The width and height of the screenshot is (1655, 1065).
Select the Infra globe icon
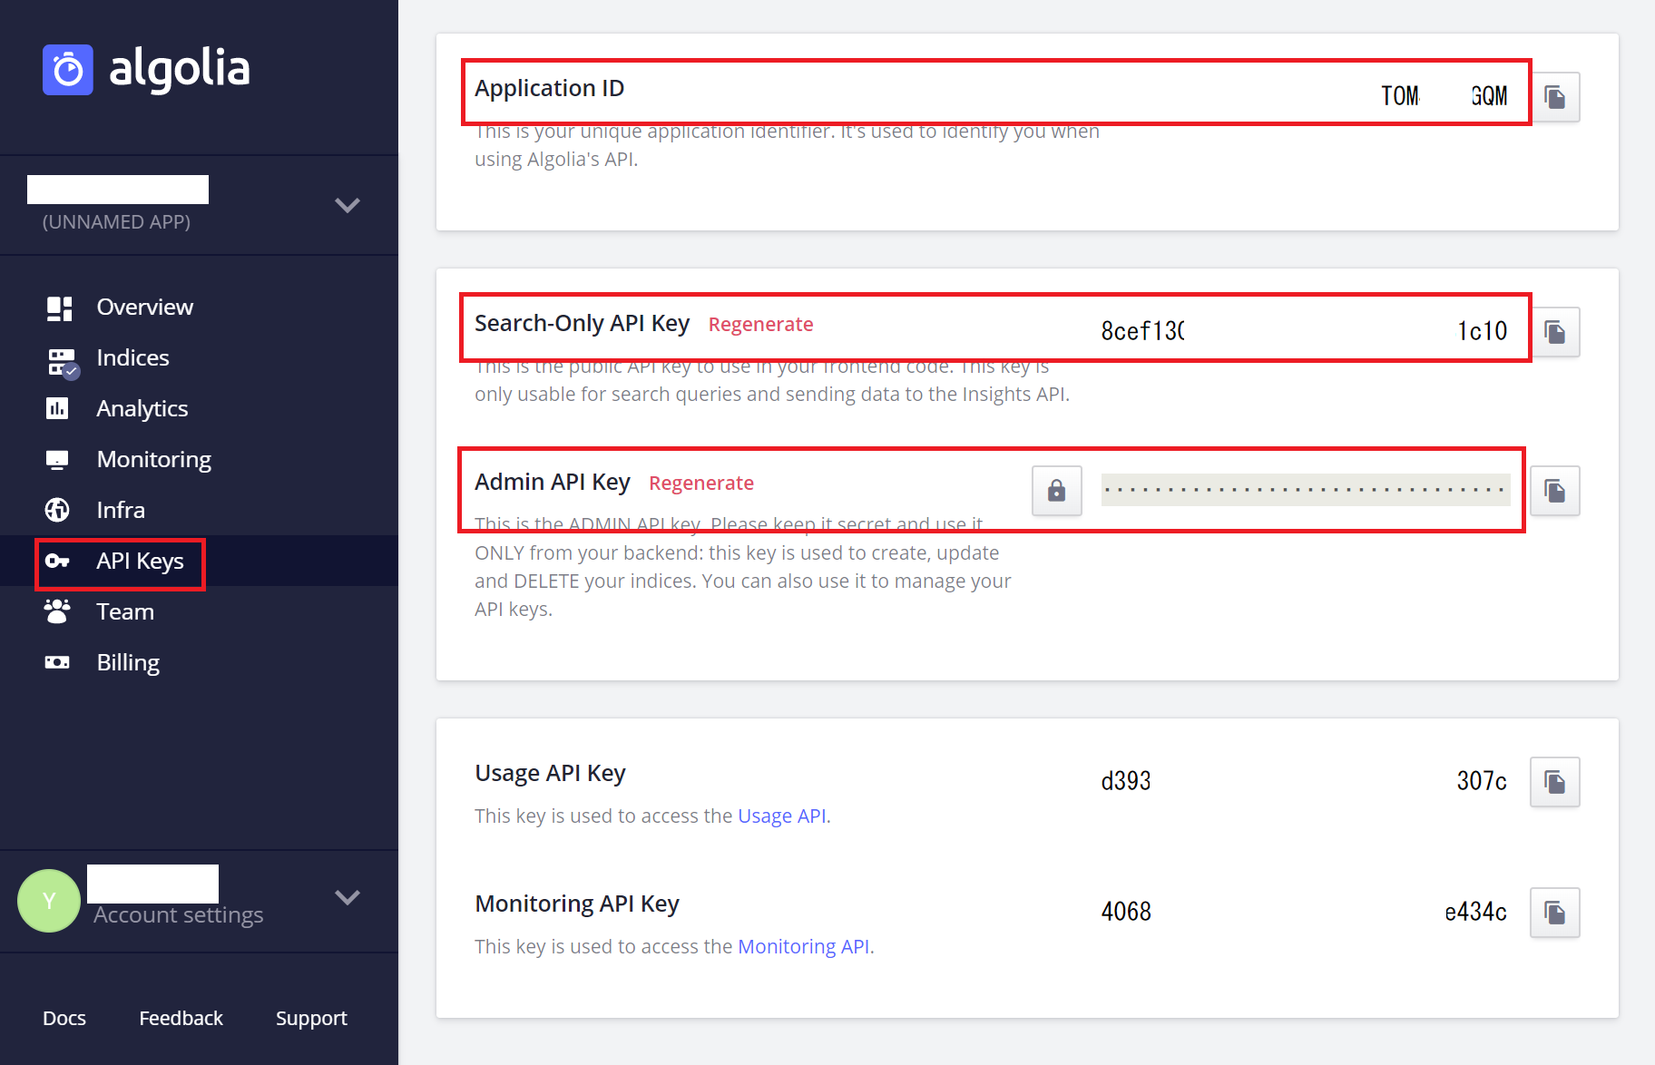57,510
